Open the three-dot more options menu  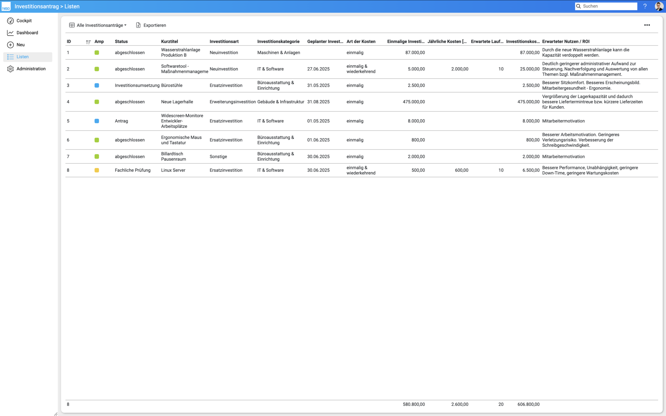(x=647, y=25)
